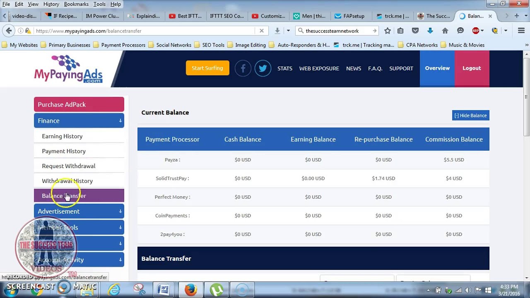Expand the Account Activity sidebar section
The height and width of the screenshot is (298, 530).
79,260
